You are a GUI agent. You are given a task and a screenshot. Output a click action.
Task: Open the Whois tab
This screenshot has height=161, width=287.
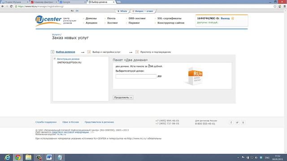click(122, 11)
